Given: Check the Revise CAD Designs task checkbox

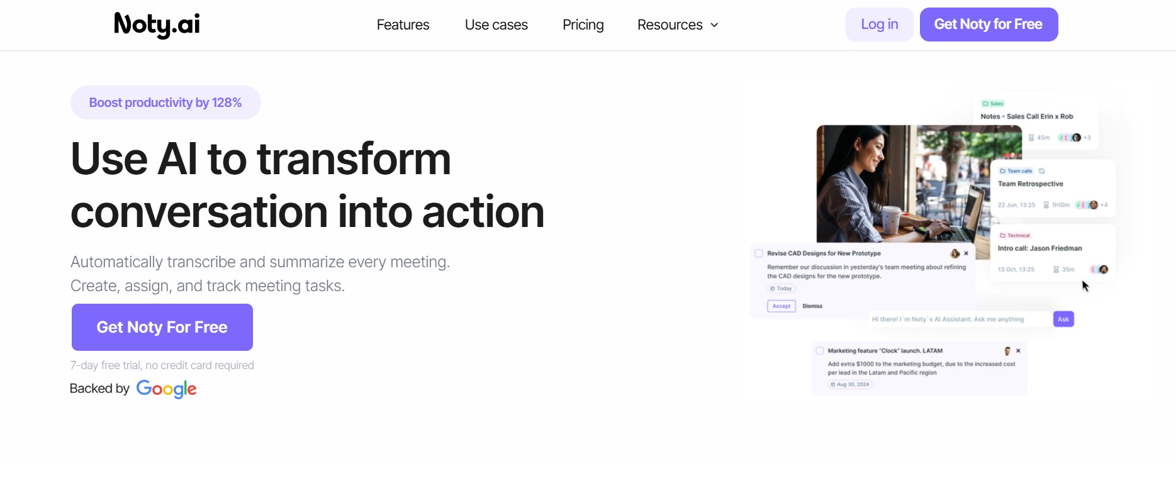Looking at the screenshot, I should coord(759,253).
